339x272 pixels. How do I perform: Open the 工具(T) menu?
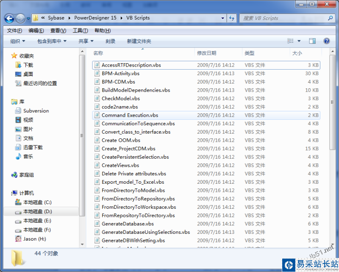coord(80,31)
